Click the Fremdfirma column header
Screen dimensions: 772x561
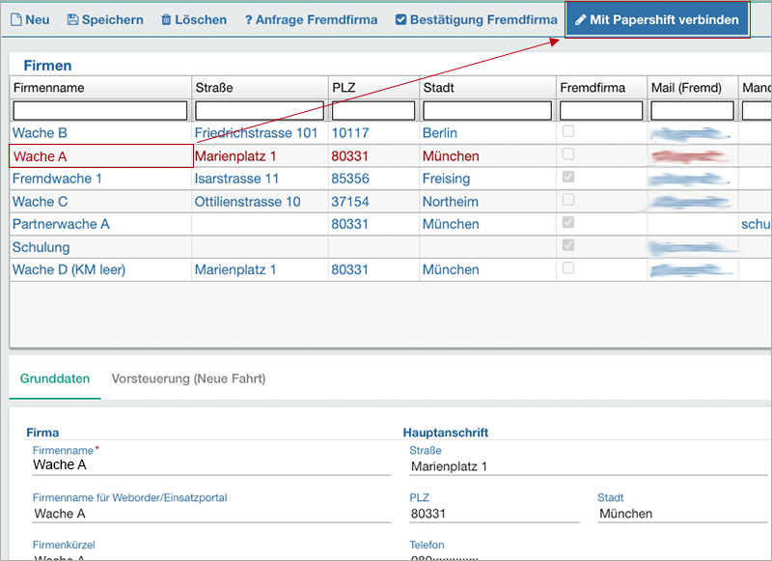601,88
